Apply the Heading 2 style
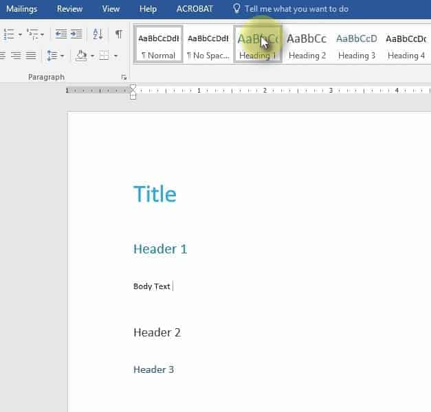The width and height of the screenshot is (431, 412). point(307,45)
